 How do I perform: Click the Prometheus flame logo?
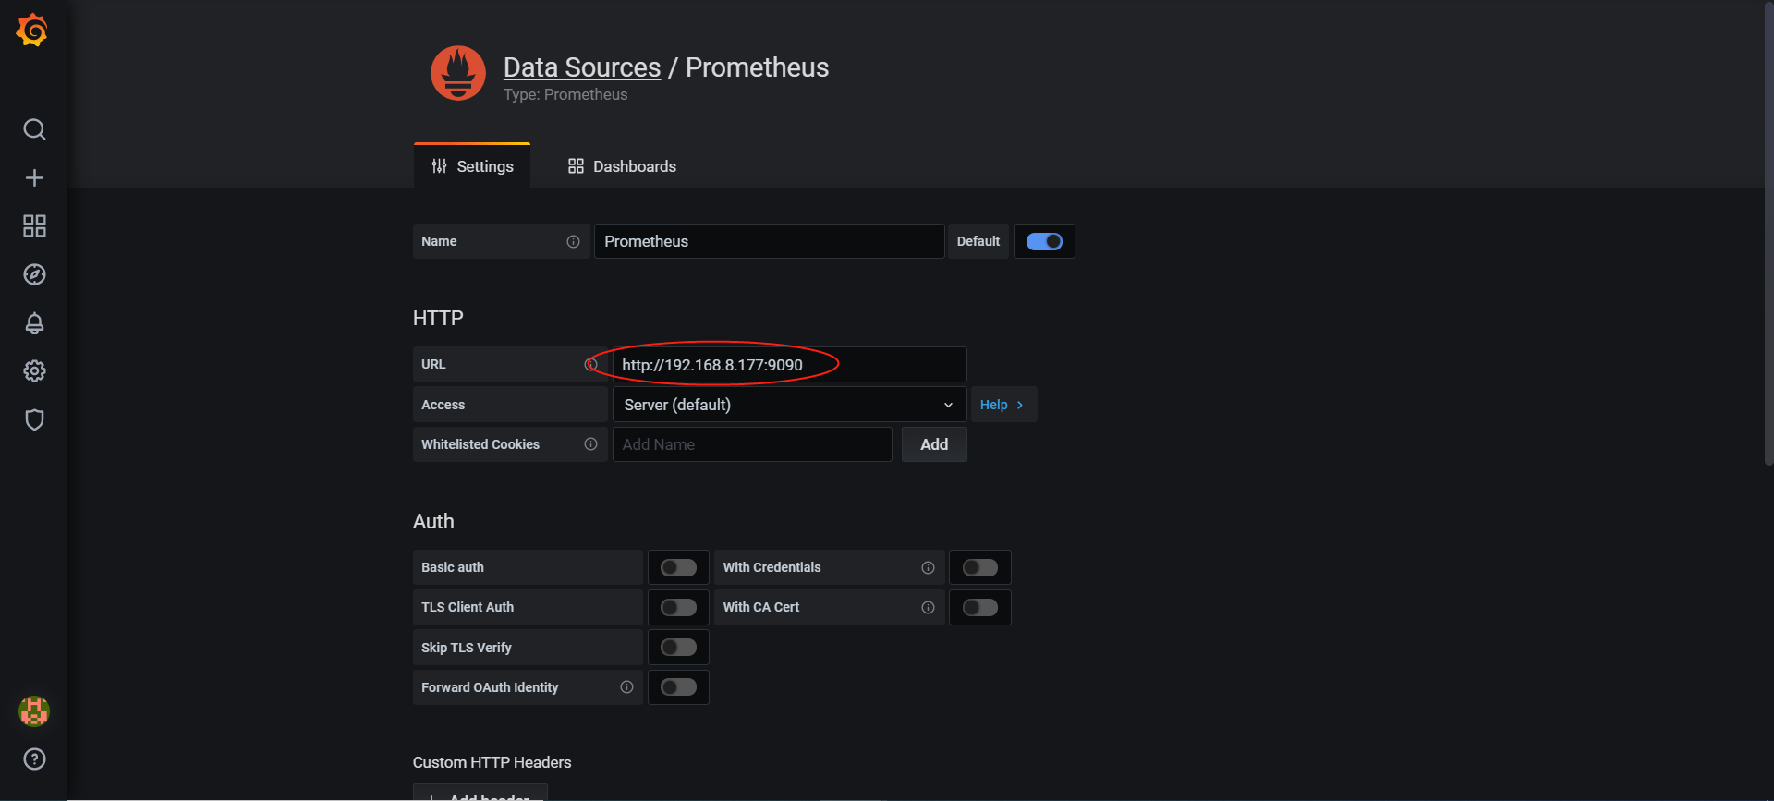pos(458,73)
